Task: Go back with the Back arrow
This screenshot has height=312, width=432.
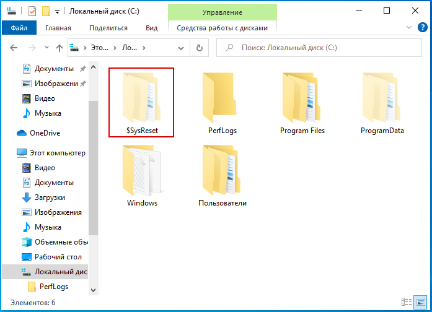Action: coord(14,48)
